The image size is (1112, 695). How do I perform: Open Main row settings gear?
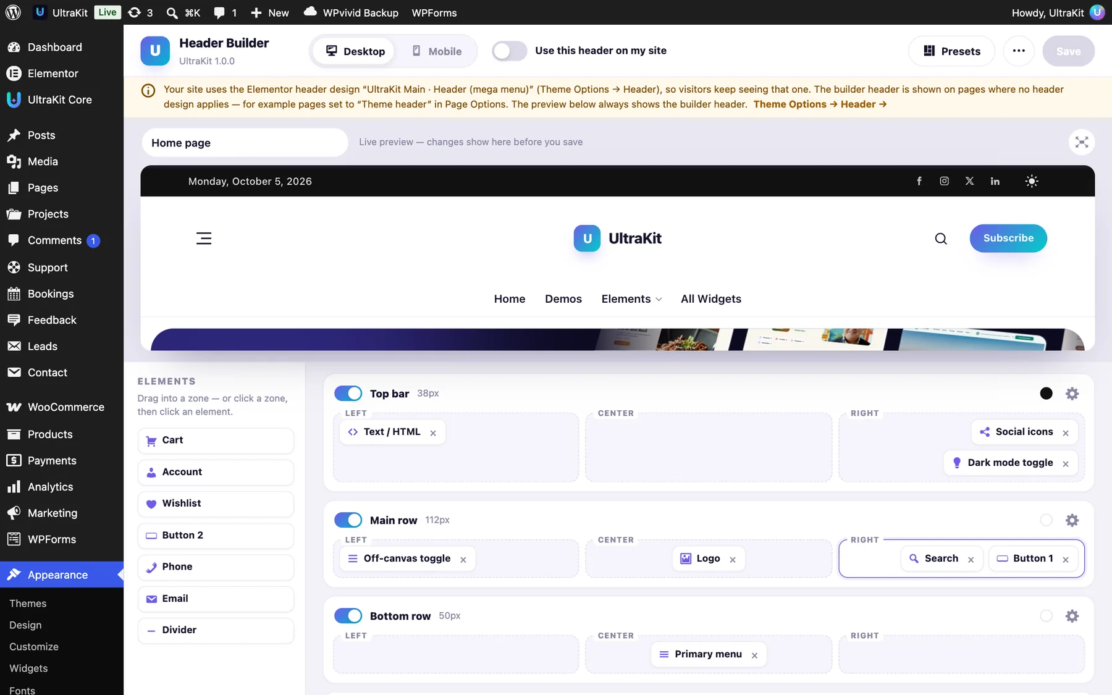tap(1072, 520)
